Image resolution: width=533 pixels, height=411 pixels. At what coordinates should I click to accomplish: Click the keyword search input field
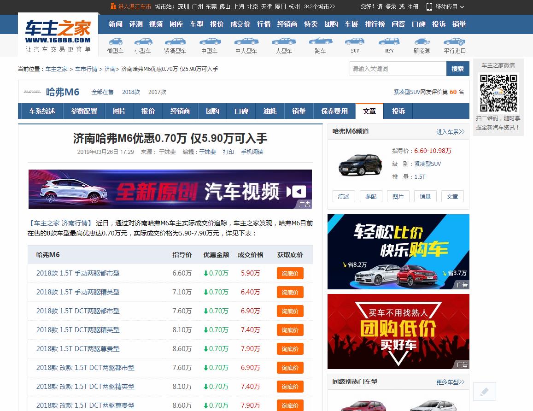click(398, 69)
